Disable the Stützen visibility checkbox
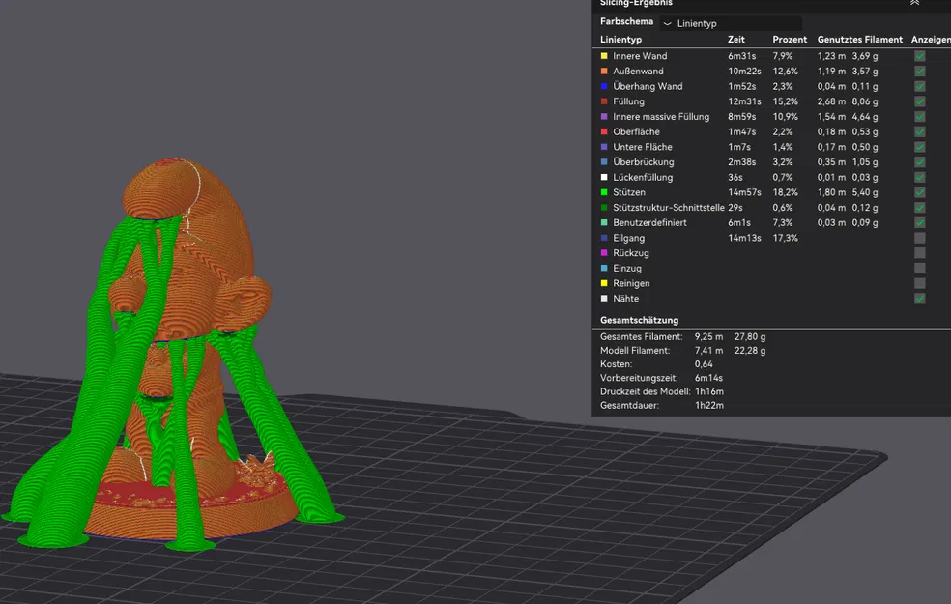 [919, 191]
